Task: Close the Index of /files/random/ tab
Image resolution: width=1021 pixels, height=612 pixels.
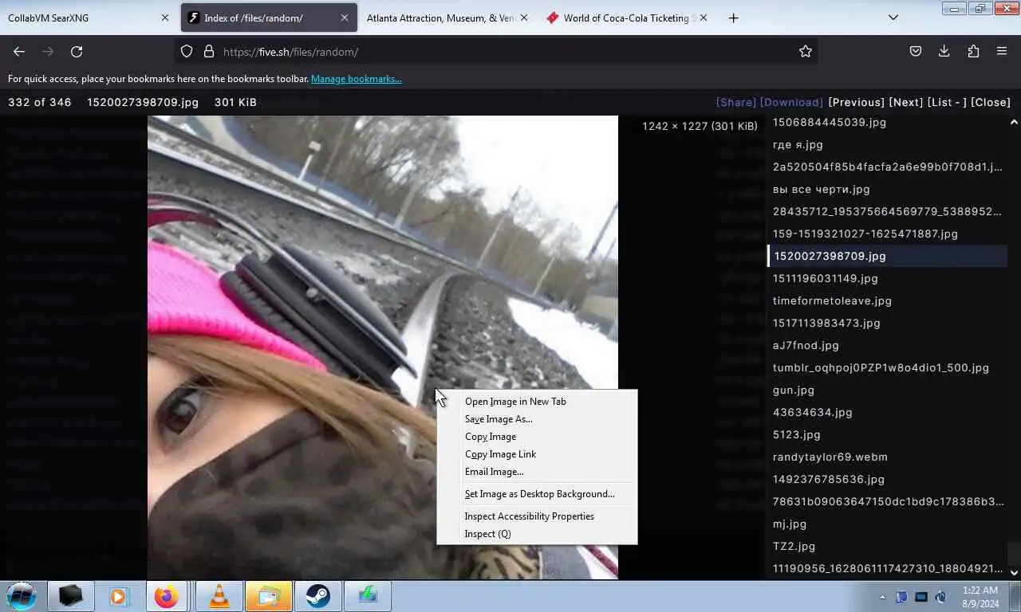Action: pos(344,18)
